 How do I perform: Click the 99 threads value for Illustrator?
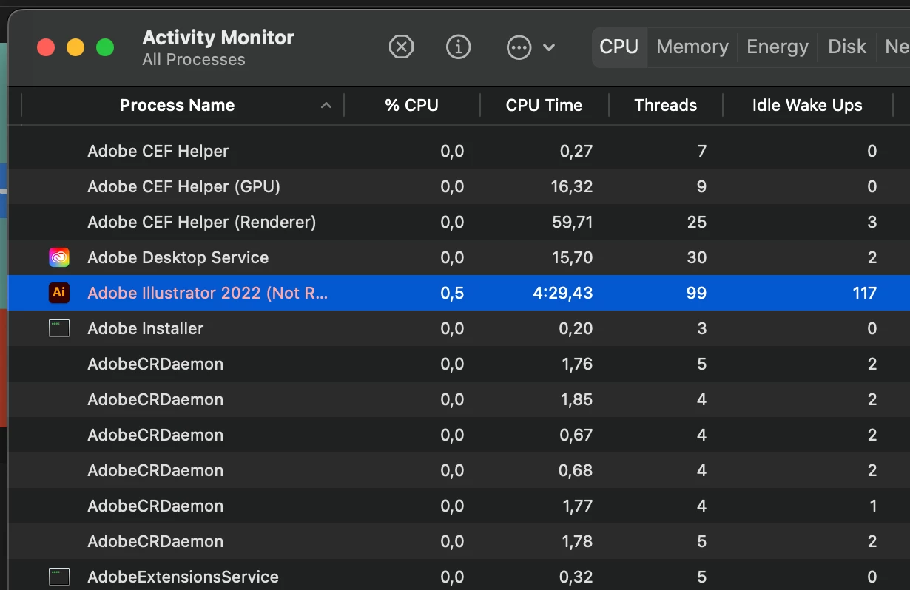click(695, 293)
